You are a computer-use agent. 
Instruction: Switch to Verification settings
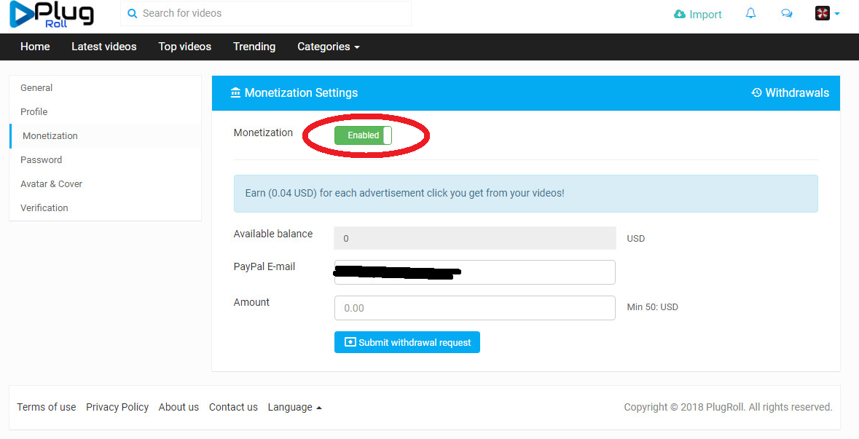coord(44,208)
